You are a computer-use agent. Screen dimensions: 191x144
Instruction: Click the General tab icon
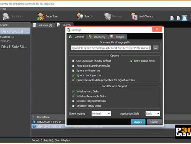click(71, 37)
